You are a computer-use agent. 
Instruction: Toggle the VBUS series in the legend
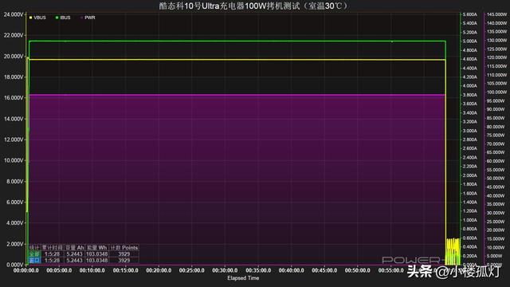tap(37, 18)
